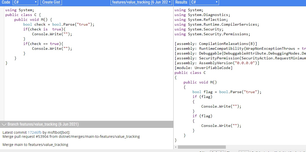The image size is (306, 152).
Task: Click the 'Code' label in header
Action: coord(6,2)
